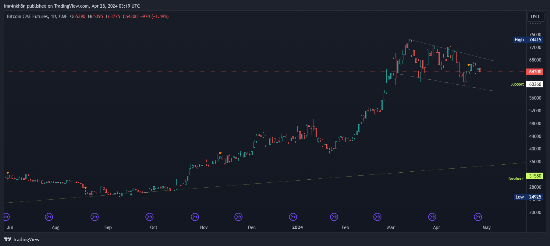Click the orange triangle marker above the November candles
This screenshot has width=550, height=246.
point(220,153)
